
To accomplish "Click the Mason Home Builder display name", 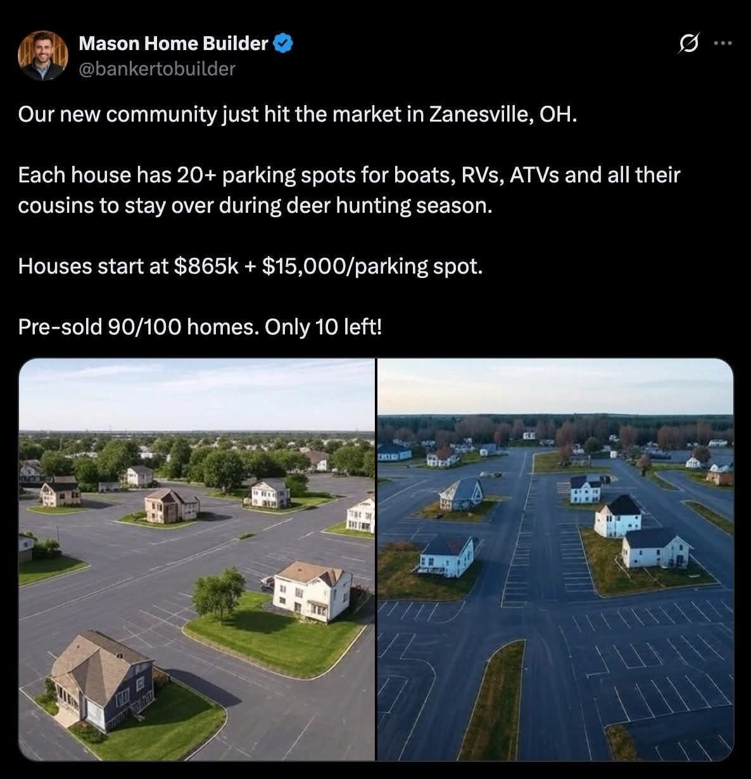I will tap(173, 44).
